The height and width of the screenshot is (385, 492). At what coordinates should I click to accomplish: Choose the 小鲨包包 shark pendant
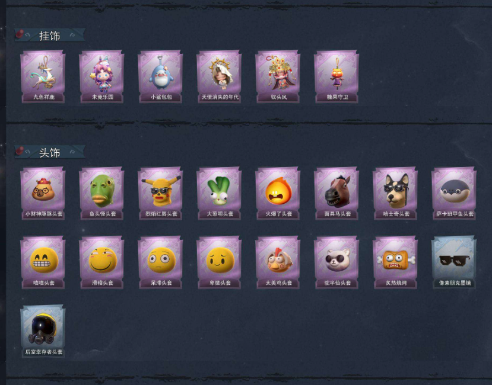click(160, 77)
